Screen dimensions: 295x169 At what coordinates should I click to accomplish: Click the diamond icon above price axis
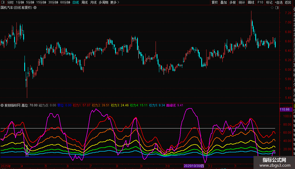coord(272,8)
